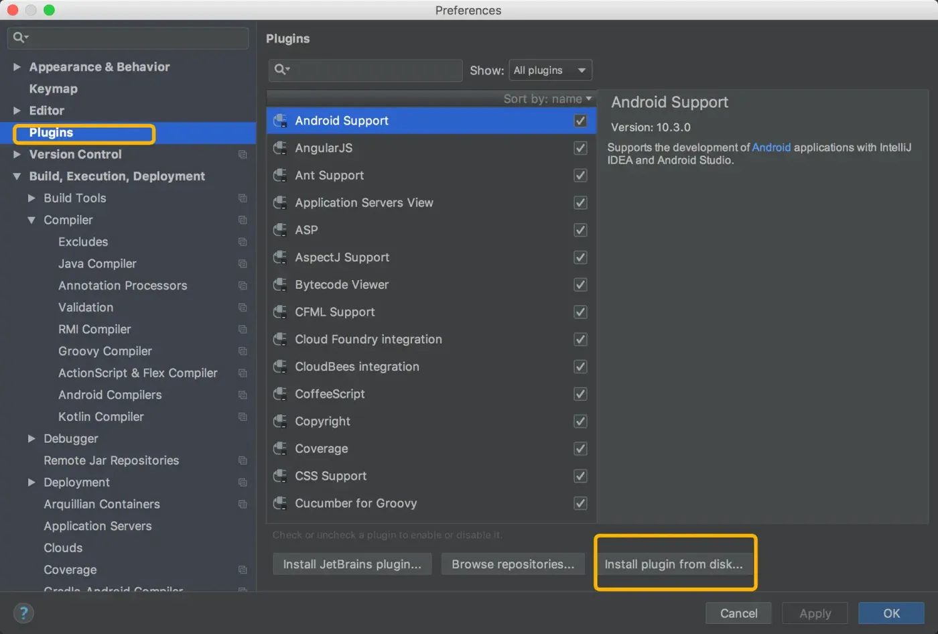Click the plugin icon beside AngularJS
Image resolution: width=938 pixels, height=634 pixels.
(280, 148)
